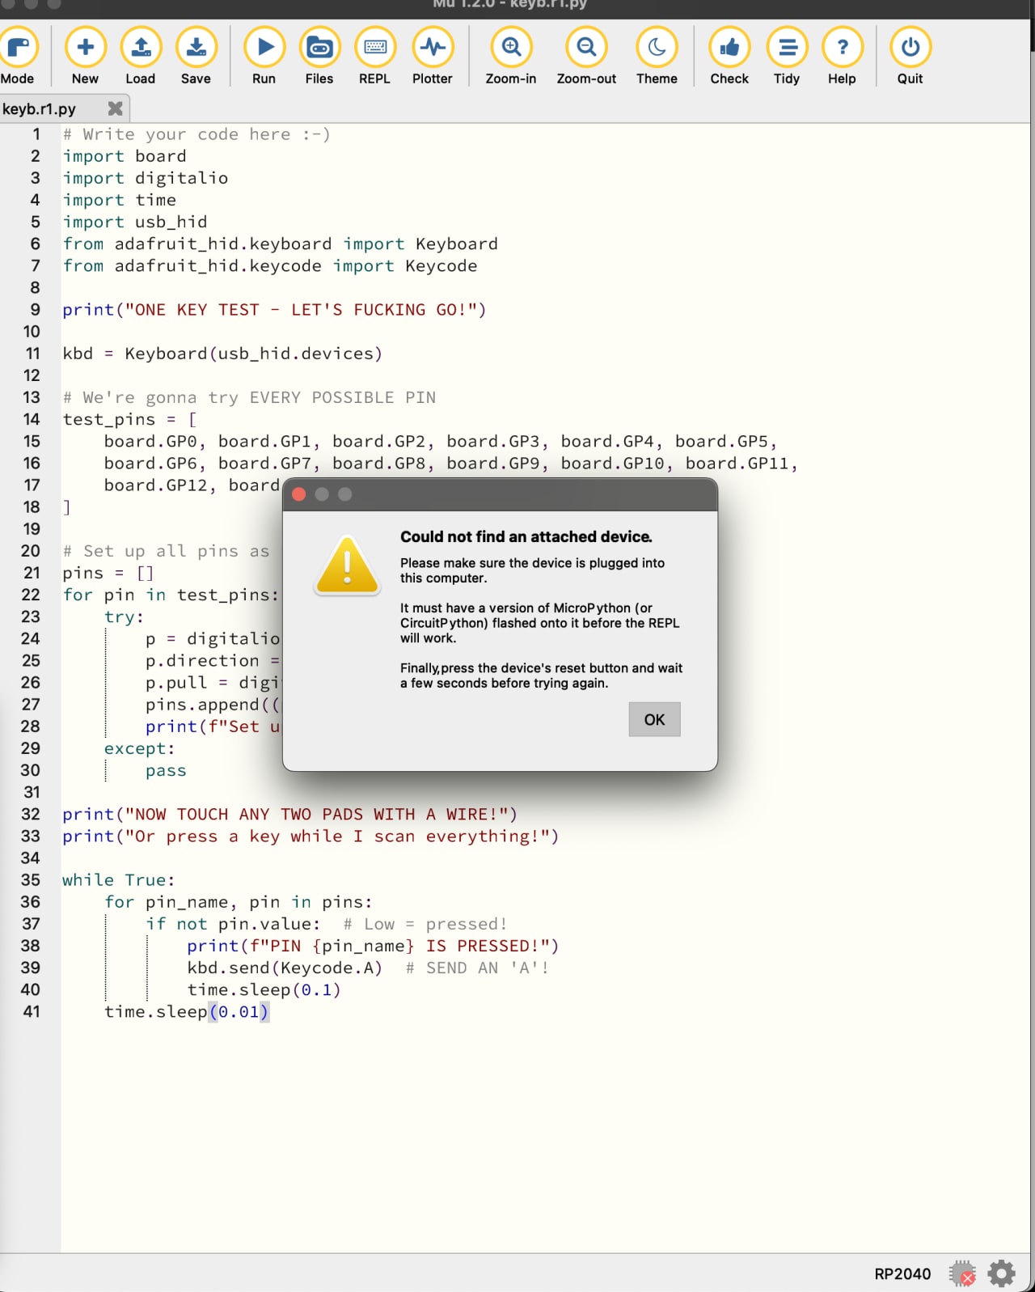Open the Files browser

pos(319,56)
